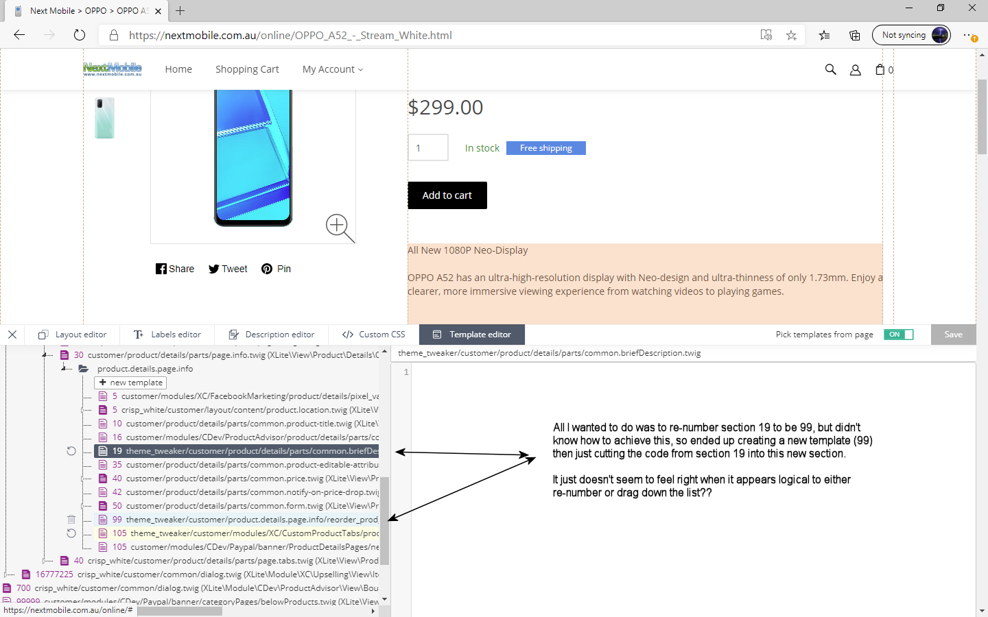
Task: Open the My Account dropdown menu
Action: click(x=333, y=69)
